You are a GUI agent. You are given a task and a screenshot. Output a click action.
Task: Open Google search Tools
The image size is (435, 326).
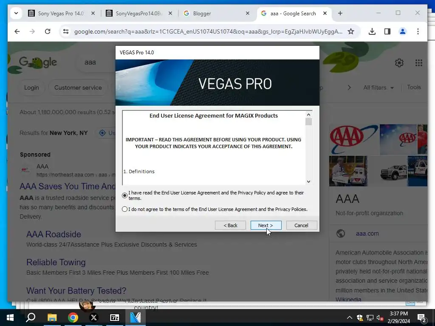tap(414, 87)
